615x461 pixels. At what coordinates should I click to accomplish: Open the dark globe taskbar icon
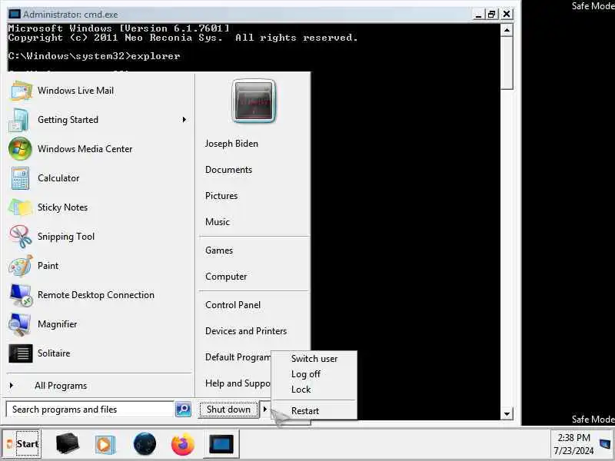click(x=145, y=444)
